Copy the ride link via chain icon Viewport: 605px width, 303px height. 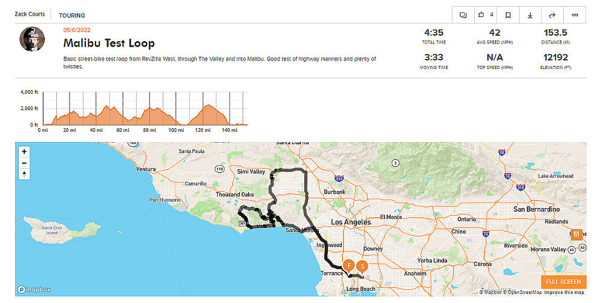(x=575, y=15)
